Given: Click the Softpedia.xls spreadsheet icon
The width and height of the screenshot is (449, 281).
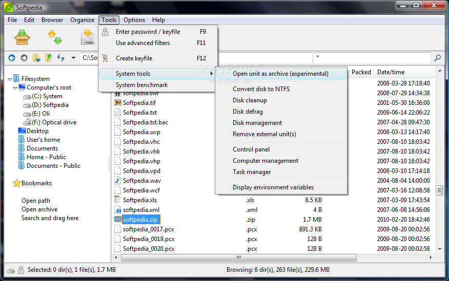Looking at the screenshot, I should 117,200.
